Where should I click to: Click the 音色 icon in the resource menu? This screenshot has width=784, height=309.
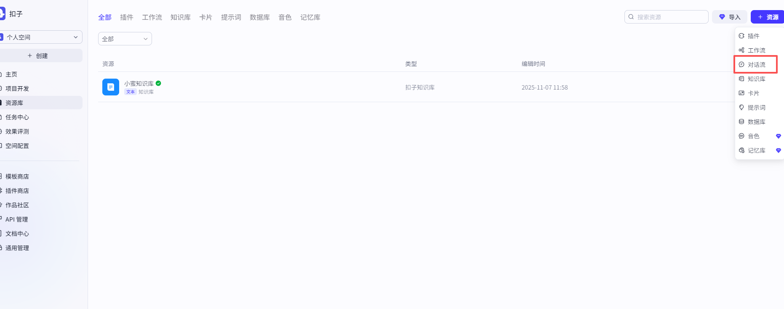point(741,136)
